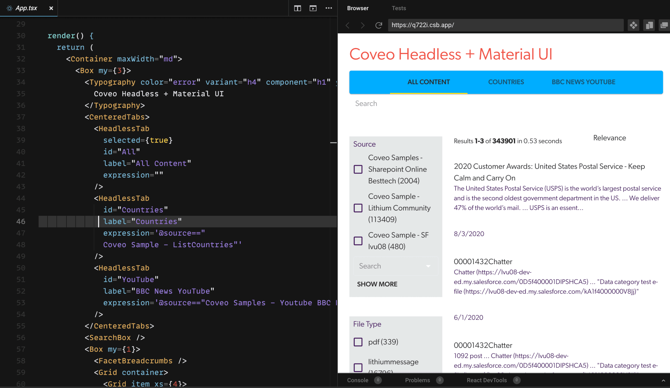Select the App.tsx file tab
Image resolution: width=670 pixels, height=388 pixels.
pos(29,8)
